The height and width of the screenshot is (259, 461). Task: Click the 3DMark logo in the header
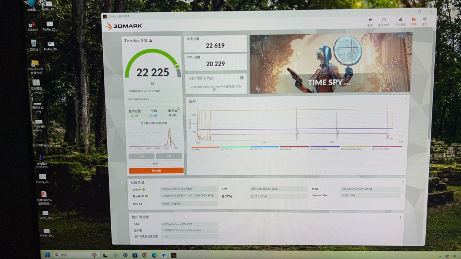coord(124,26)
